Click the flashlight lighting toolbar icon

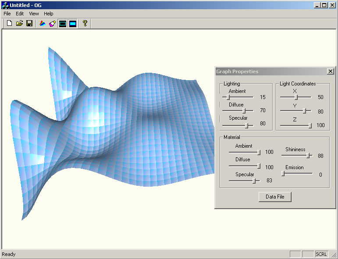[52, 23]
